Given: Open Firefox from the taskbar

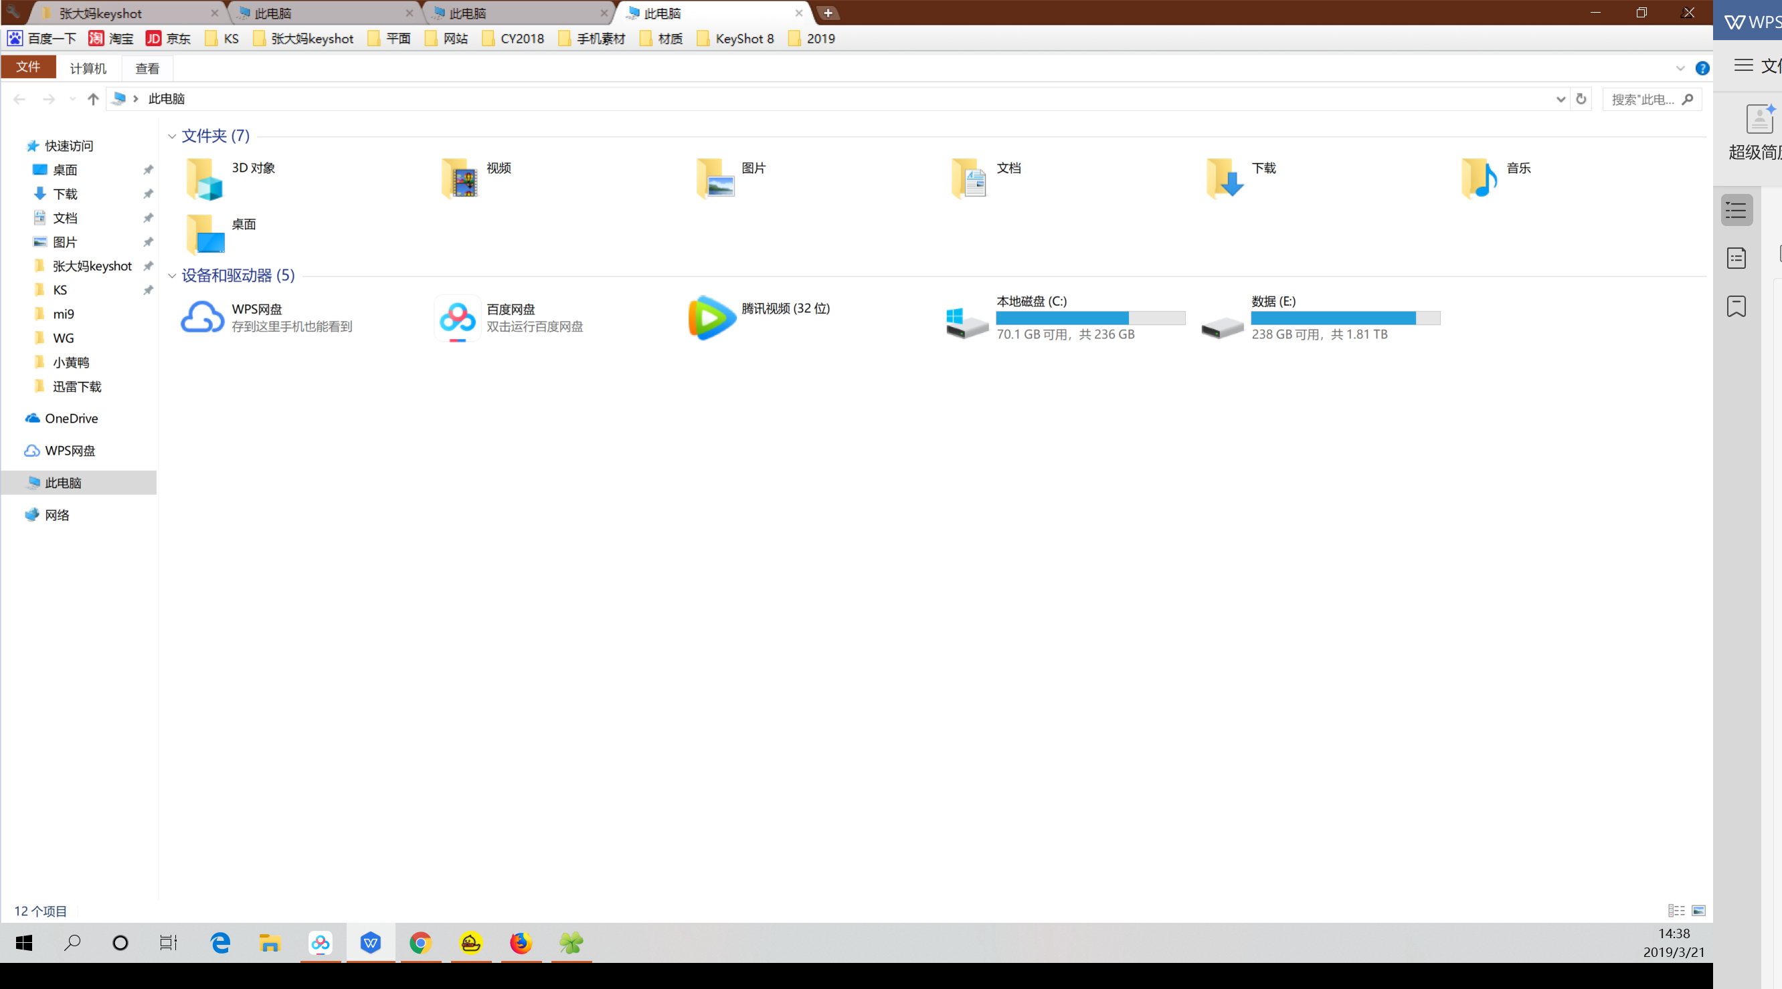Looking at the screenshot, I should click(521, 943).
